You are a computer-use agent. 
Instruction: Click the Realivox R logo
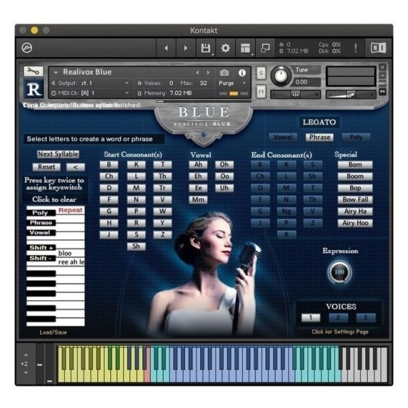pos(33,89)
